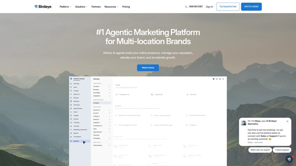Click the phone icon beside 1 800 561 3357
The image size is (296, 166).
186,6
